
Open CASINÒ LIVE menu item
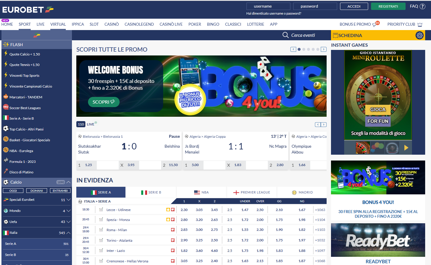pos(171,24)
